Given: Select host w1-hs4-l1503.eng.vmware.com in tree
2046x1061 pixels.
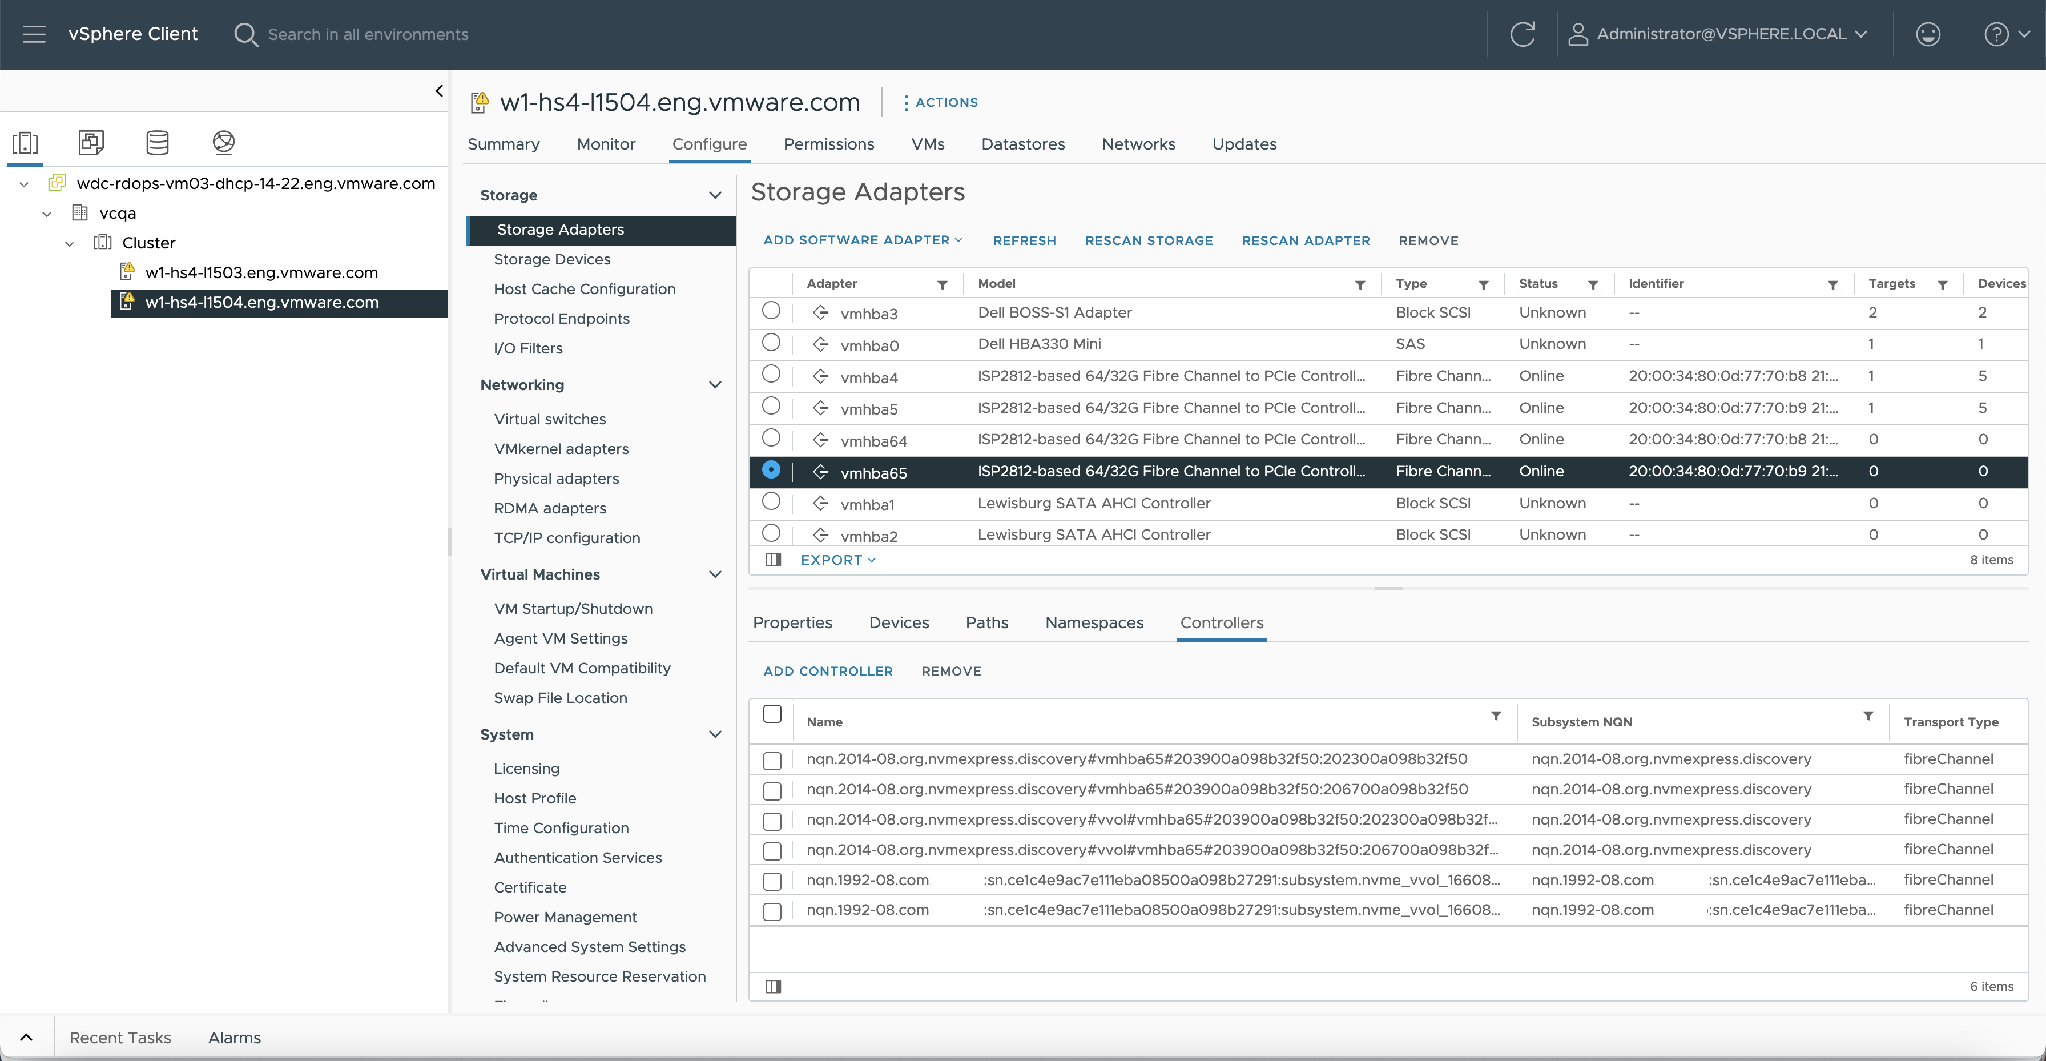Looking at the screenshot, I should 261,272.
